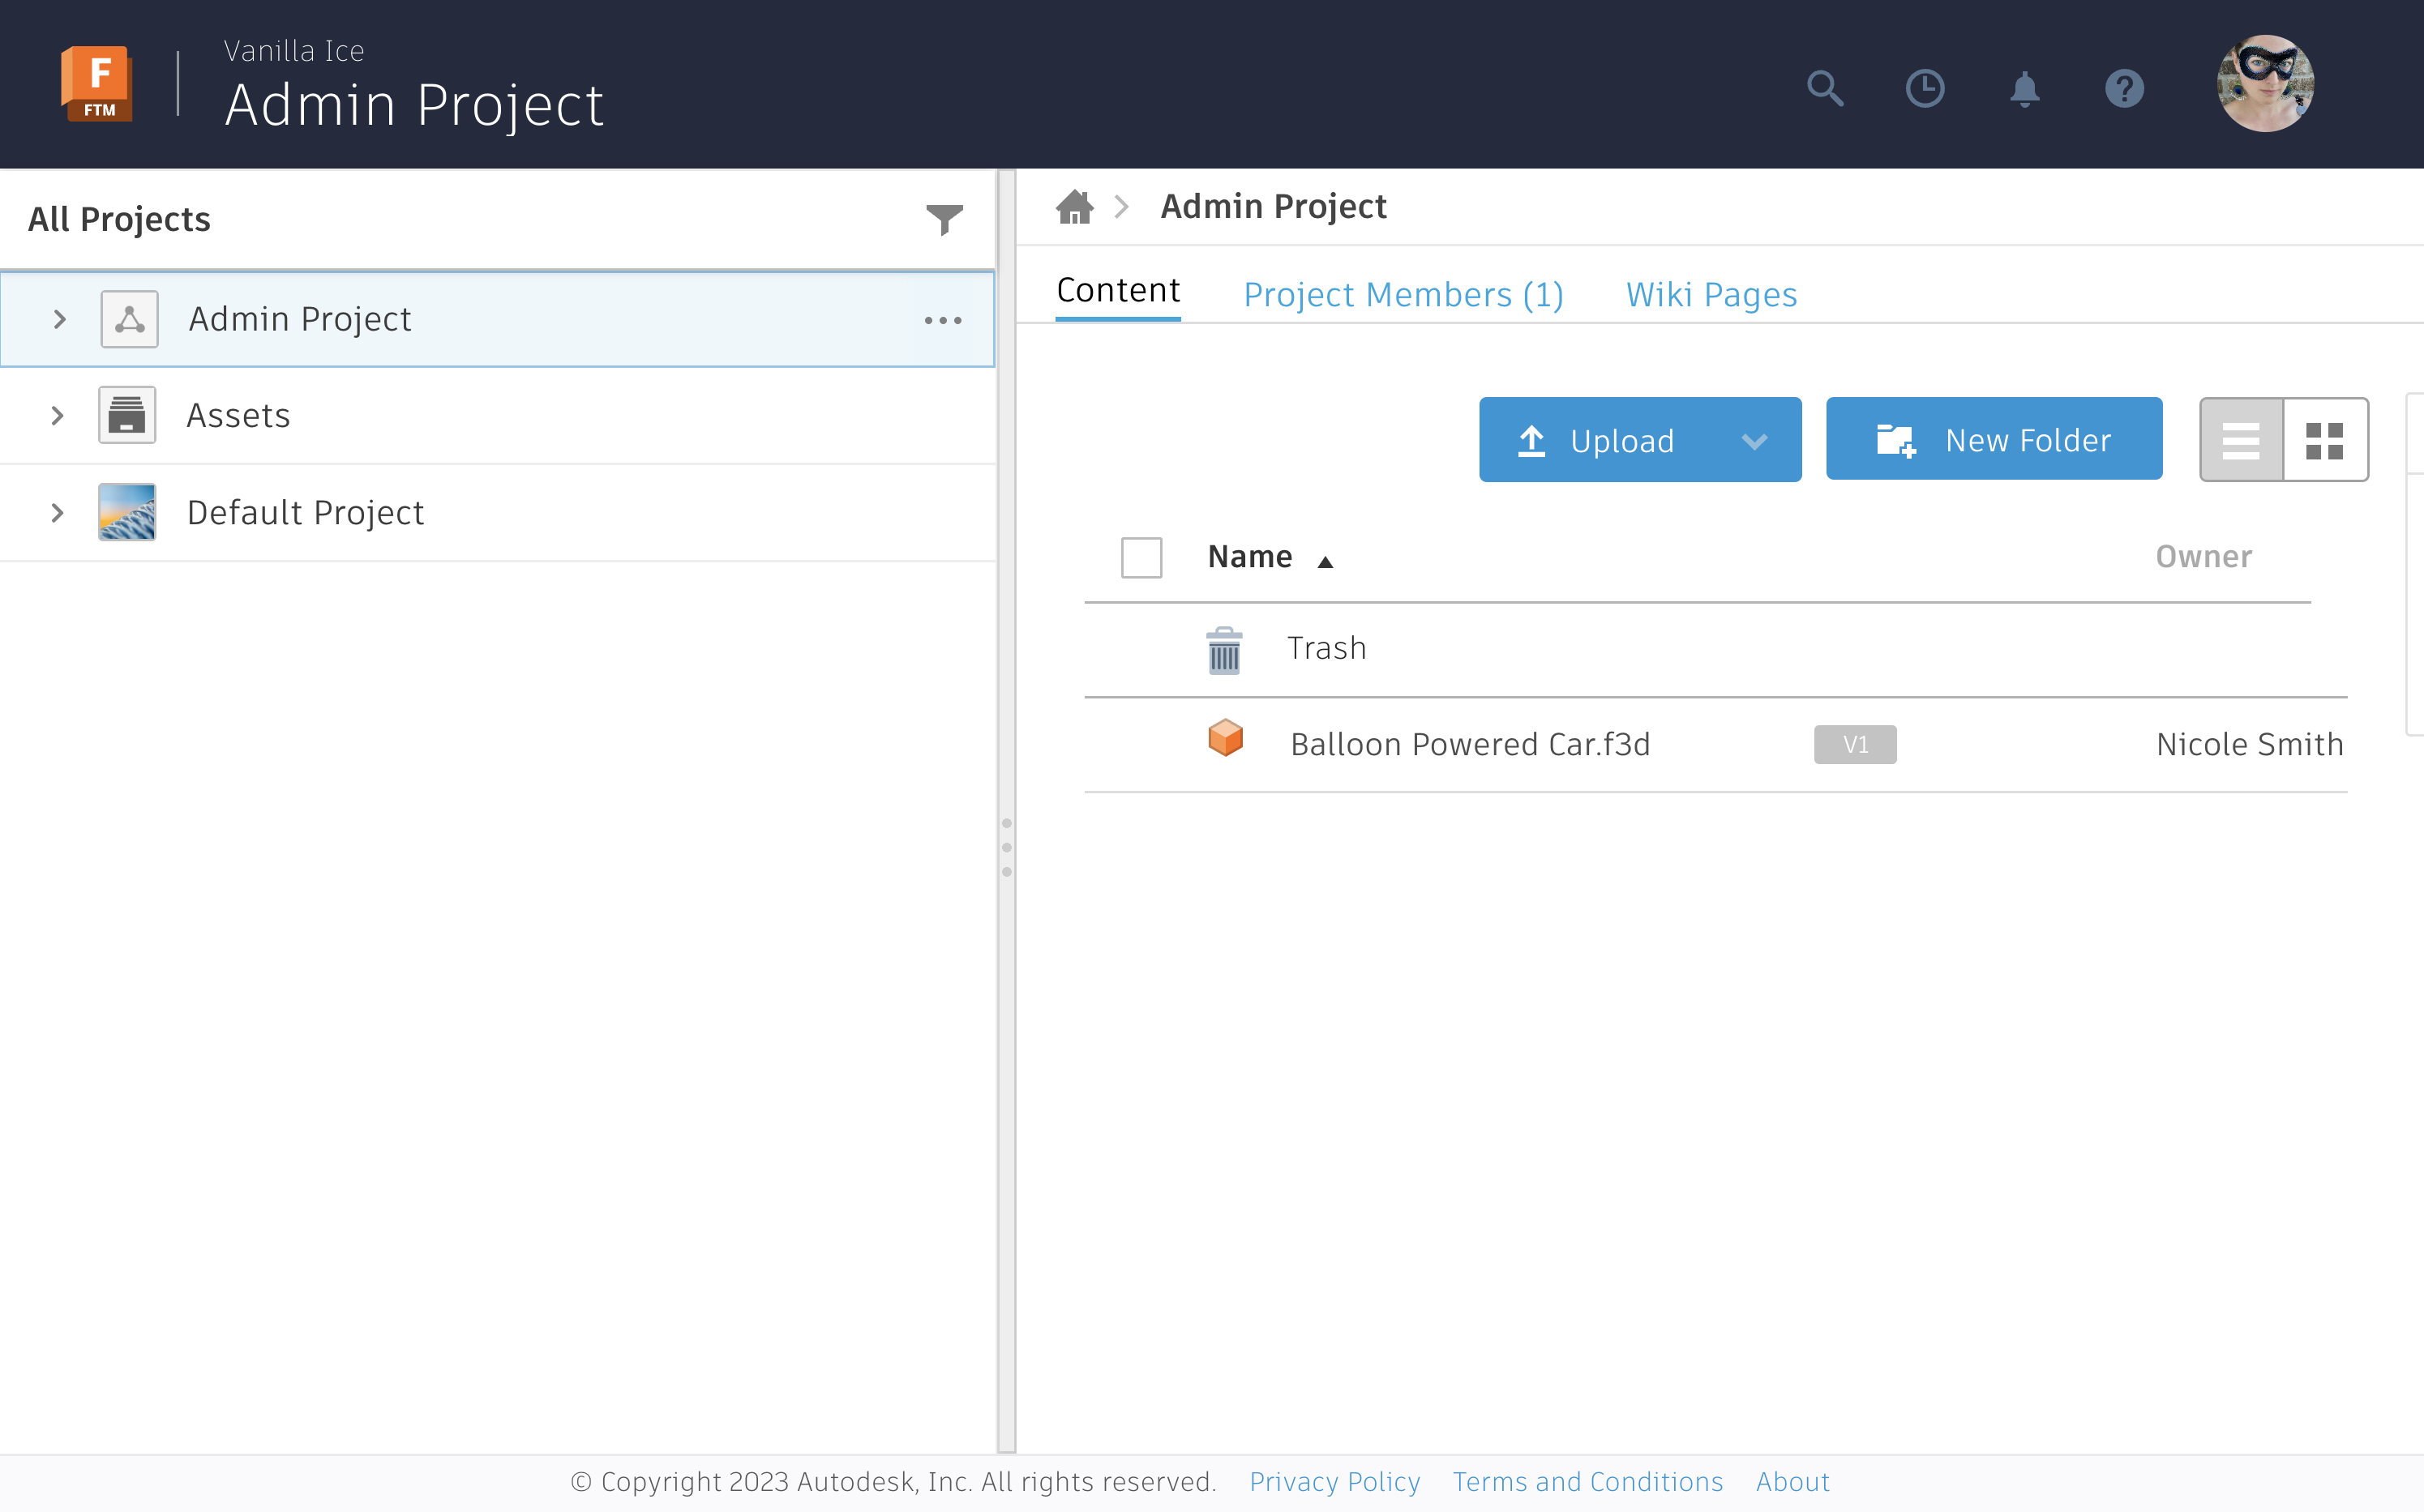Viewport: 2424px width, 1512px height.
Task: Open the Terms and Conditions link
Action: click(1587, 1481)
